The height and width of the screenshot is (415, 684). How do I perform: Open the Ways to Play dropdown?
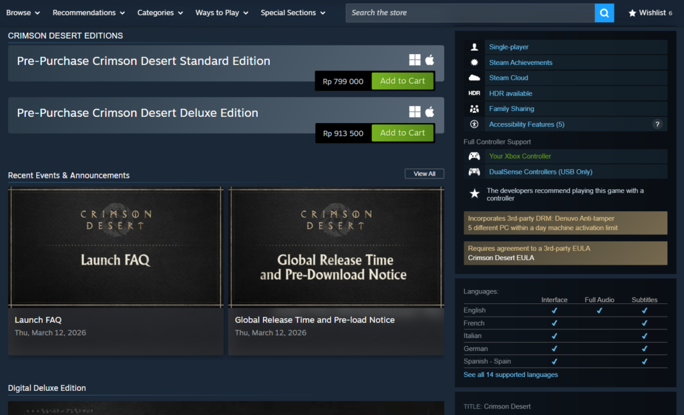pos(221,12)
